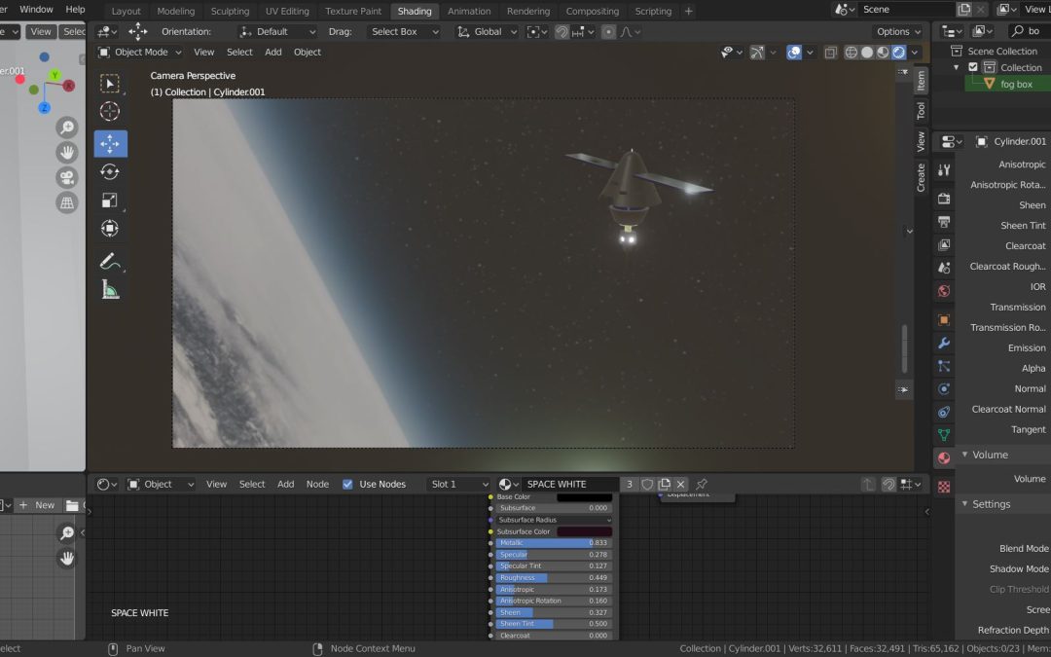Screen dimensions: 1051x657
Task: Toggle proportional editing button
Action: coord(608,31)
